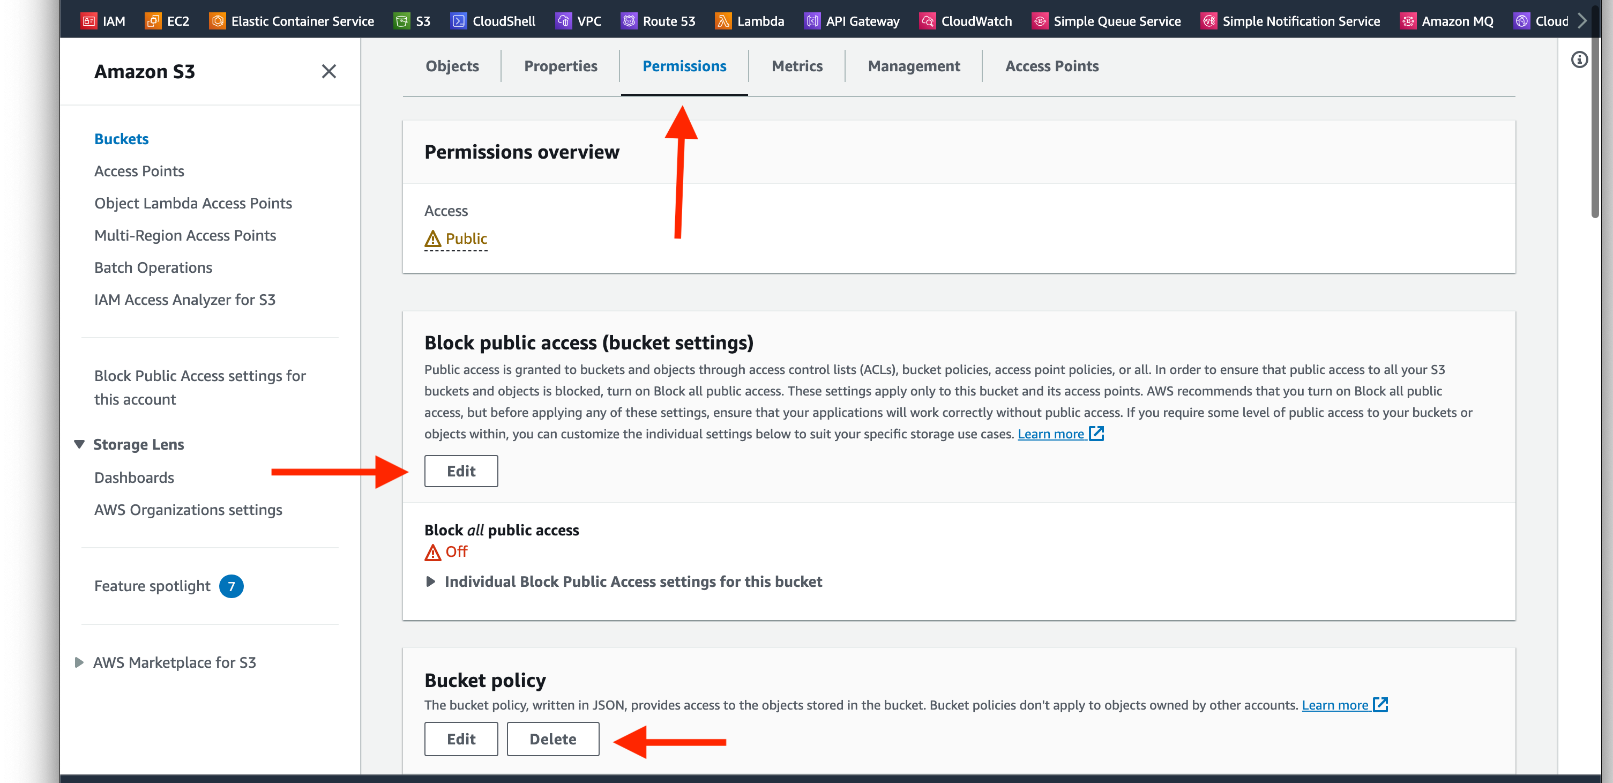1613x783 pixels.
Task: Switch to the Properties tab
Action: [561, 66]
